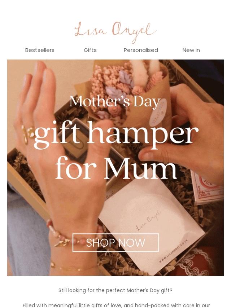Open the Bestsellers navigation link
The image size is (231, 308).
coord(40,50)
